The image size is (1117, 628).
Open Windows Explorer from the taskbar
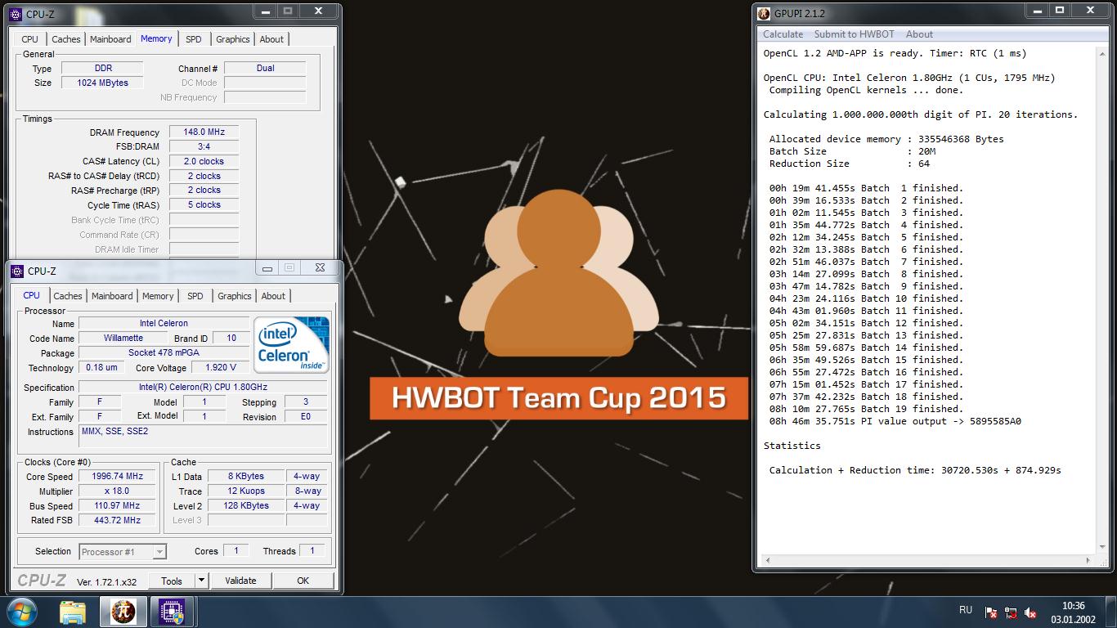[73, 612]
